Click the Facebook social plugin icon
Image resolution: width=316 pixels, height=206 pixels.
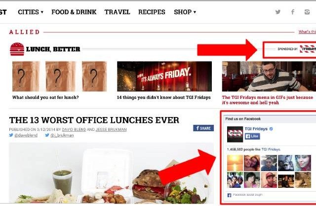click(x=229, y=195)
